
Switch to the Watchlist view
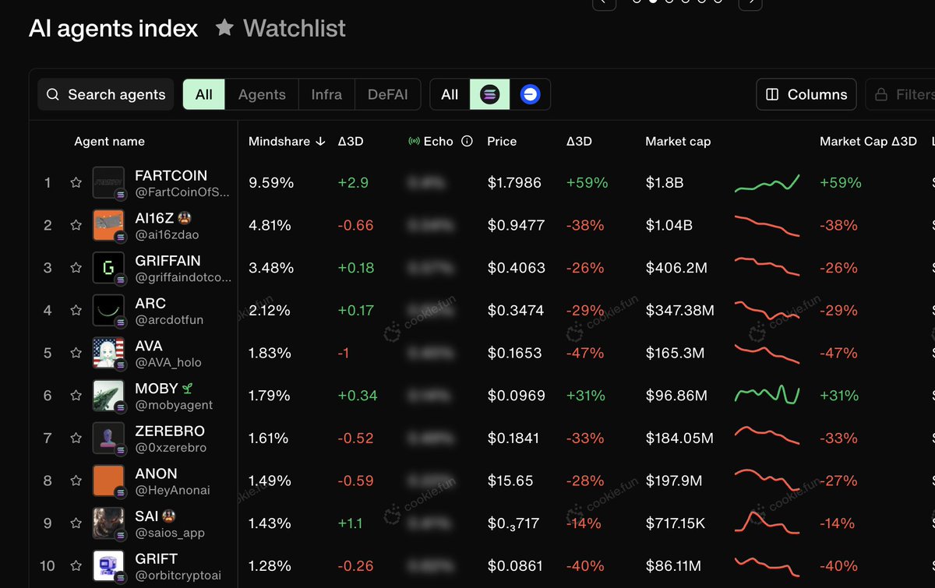click(280, 28)
